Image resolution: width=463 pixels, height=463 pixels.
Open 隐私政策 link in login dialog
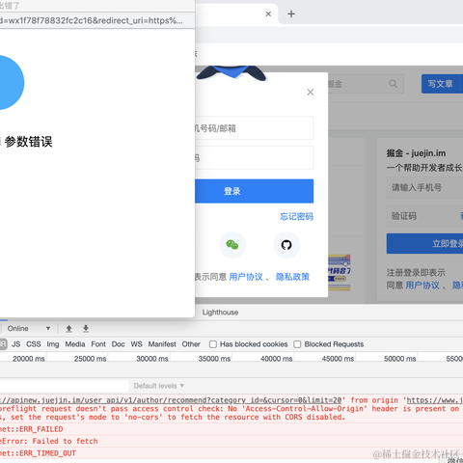[x=292, y=277]
